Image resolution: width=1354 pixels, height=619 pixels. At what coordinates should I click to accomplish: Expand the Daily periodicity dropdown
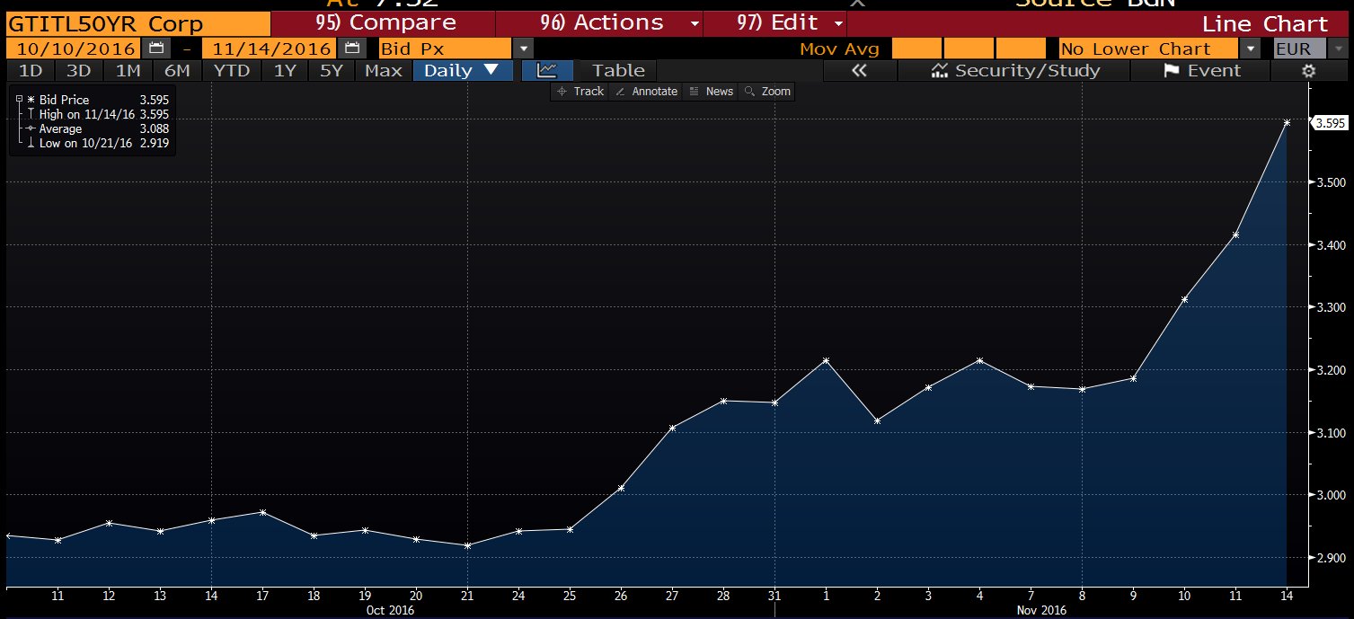[463, 70]
